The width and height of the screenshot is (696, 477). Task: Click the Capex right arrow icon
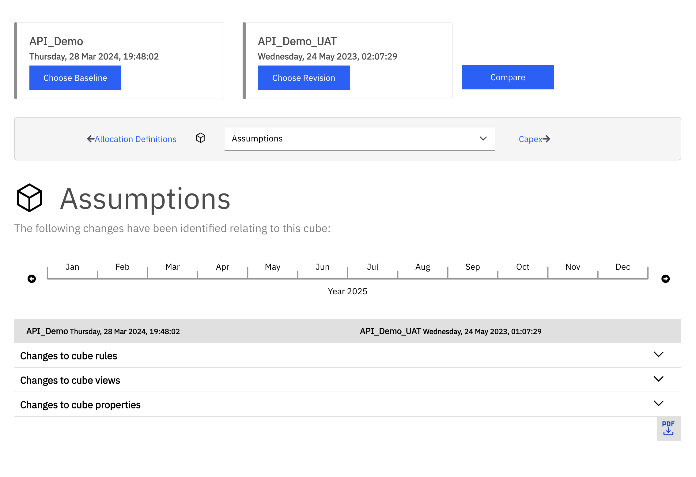pos(547,139)
